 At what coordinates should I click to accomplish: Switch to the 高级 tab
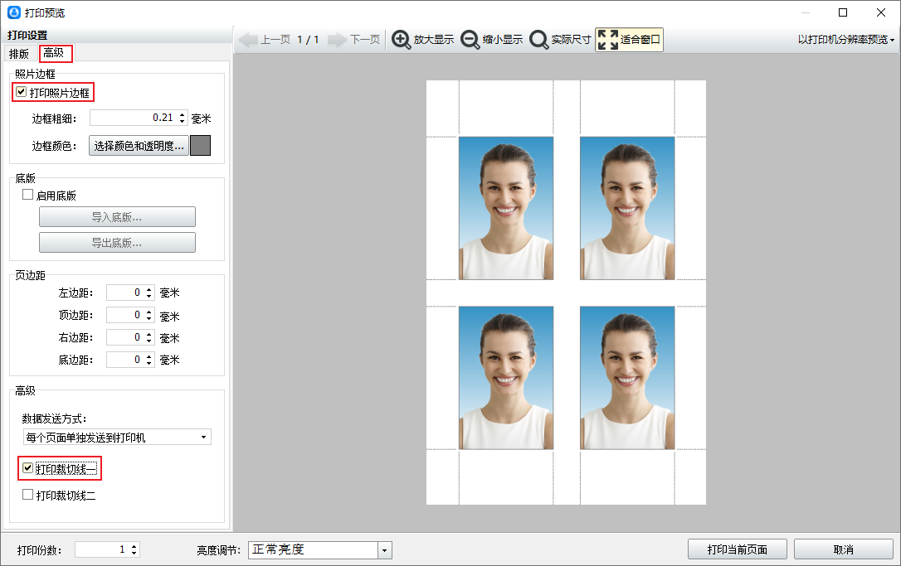coord(55,54)
